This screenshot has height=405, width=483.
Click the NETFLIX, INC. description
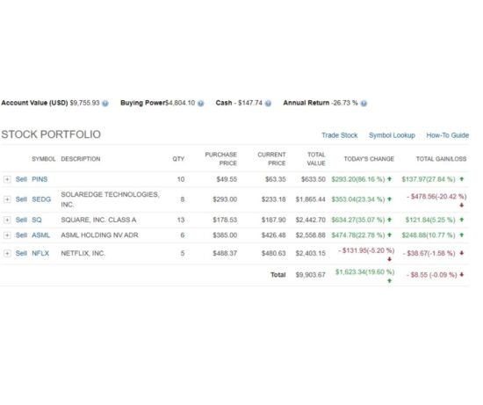83,253
